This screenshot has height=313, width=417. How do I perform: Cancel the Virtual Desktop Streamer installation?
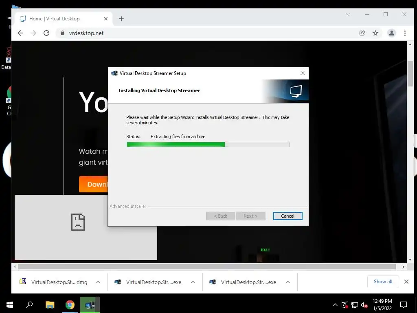pos(288,216)
